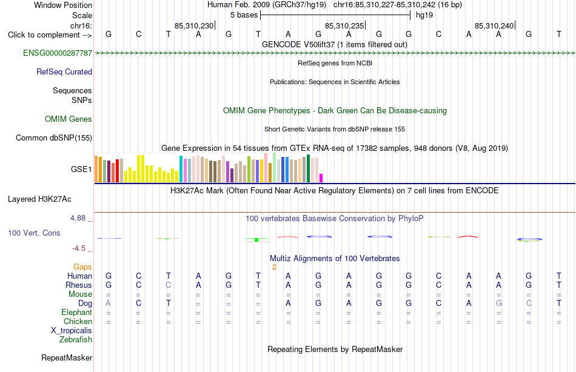Image resolution: width=576 pixels, height=372 pixels.
Task: Open the GENCODE V50lift37 track title
Action: click(x=334, y=44)
